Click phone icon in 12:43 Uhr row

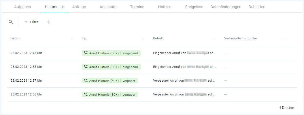click(x=86, y=53)
